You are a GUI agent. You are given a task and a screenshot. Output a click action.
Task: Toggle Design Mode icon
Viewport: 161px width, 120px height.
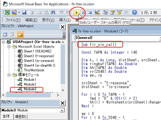(x=97, y=12)
